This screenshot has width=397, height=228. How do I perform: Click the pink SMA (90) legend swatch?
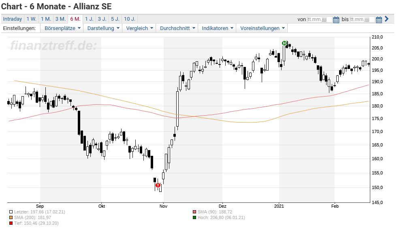coord(194,212)
